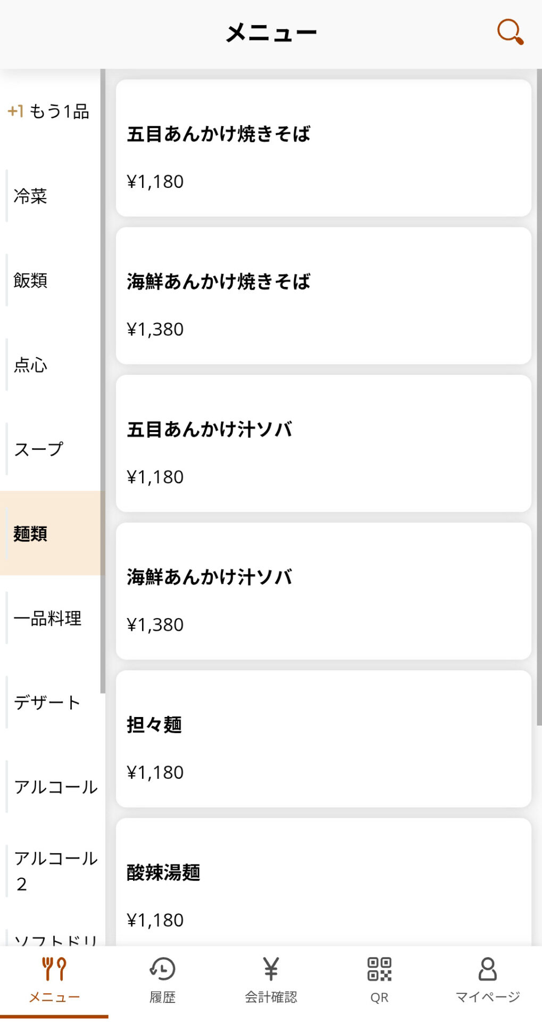542x1022 pixels.
Task: Select 五目あんかけ汁ソバ menu item
Action: [323, 443]
